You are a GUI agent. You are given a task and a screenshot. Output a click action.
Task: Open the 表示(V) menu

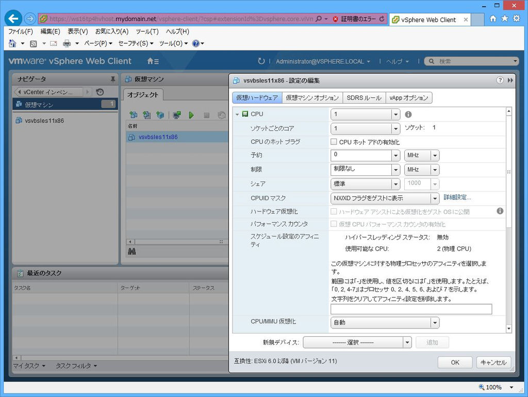pyautogui.click(x=78, y=31)
